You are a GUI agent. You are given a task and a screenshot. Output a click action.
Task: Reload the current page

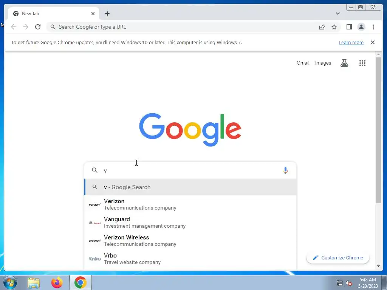[38, 27]
